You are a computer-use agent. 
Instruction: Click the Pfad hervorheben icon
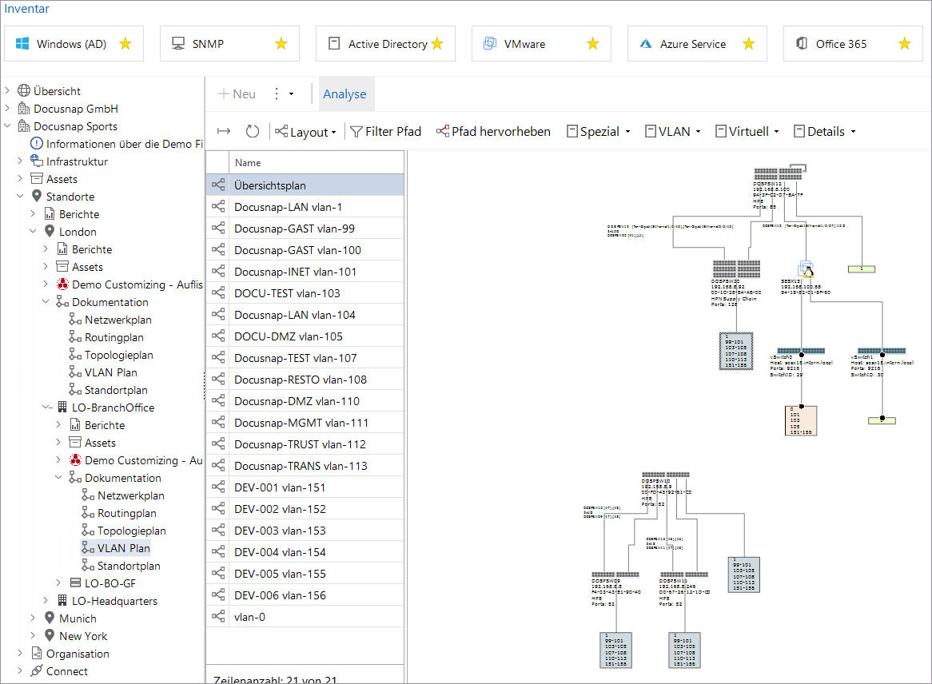pos(443,131)
